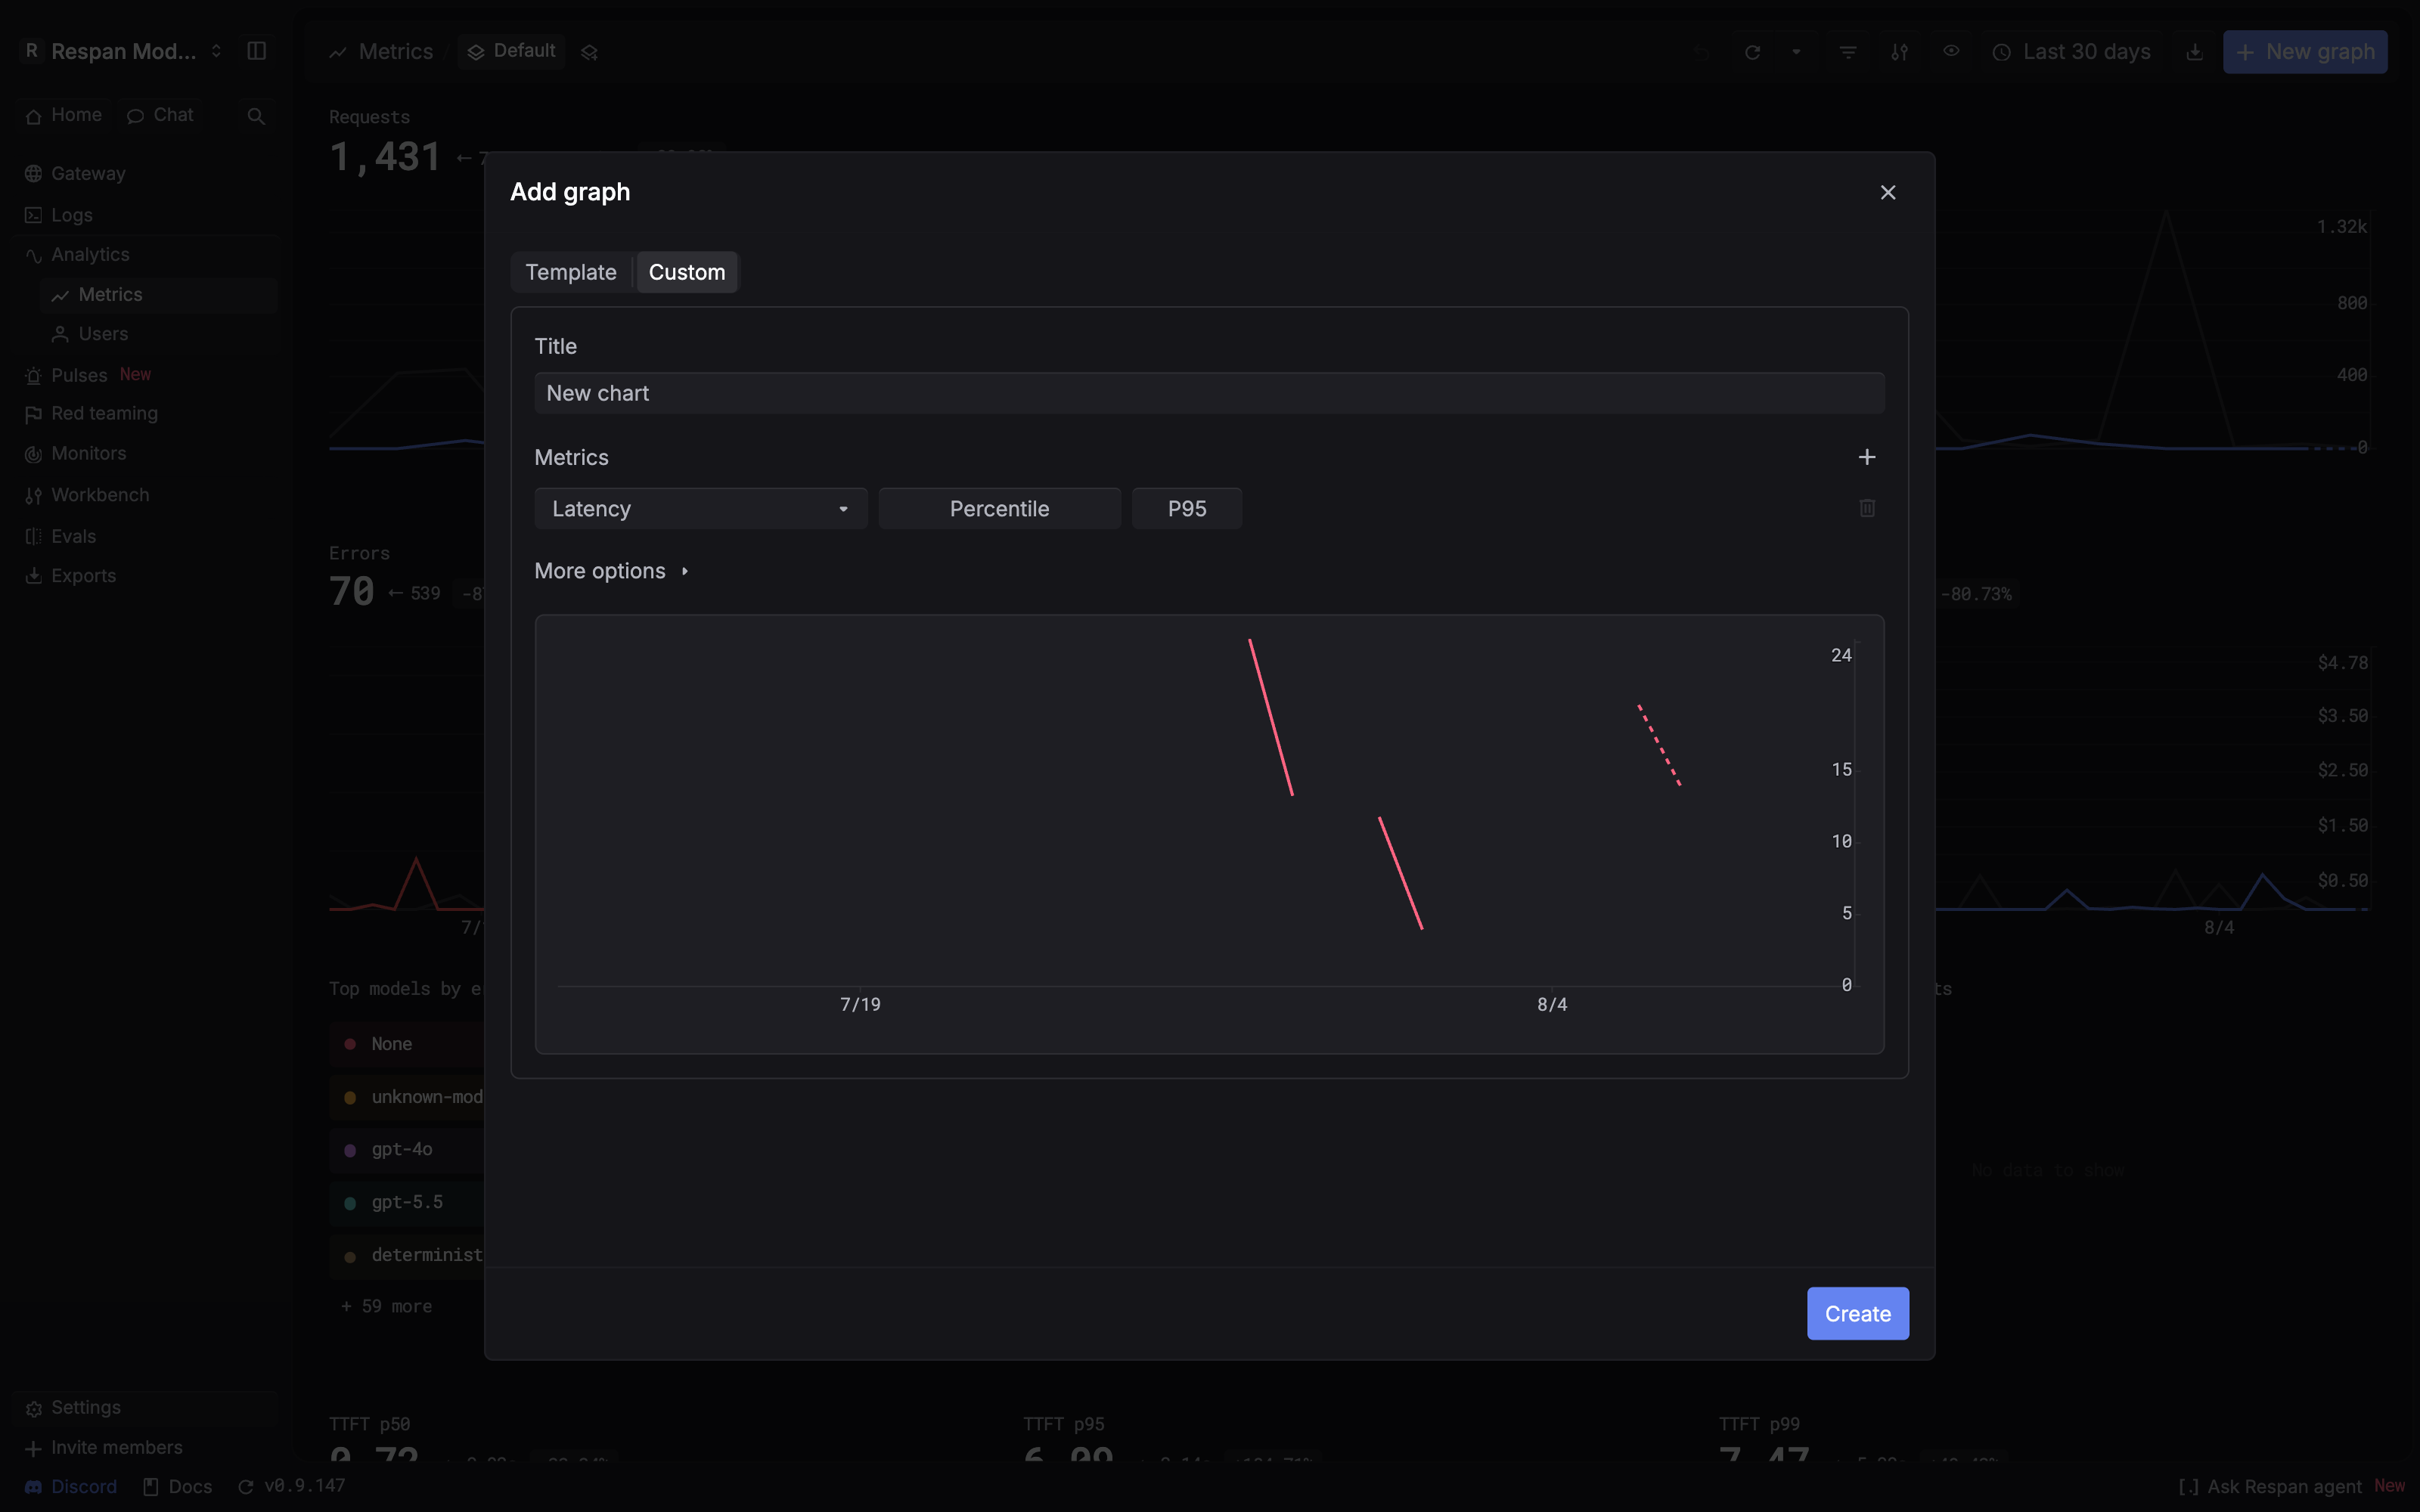Click the TTFT p95 card title
Screen dimensions: 2420x1512
1064,1424
